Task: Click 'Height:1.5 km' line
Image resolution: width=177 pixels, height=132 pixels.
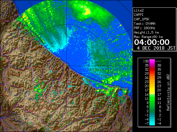Action: [146, 32]
